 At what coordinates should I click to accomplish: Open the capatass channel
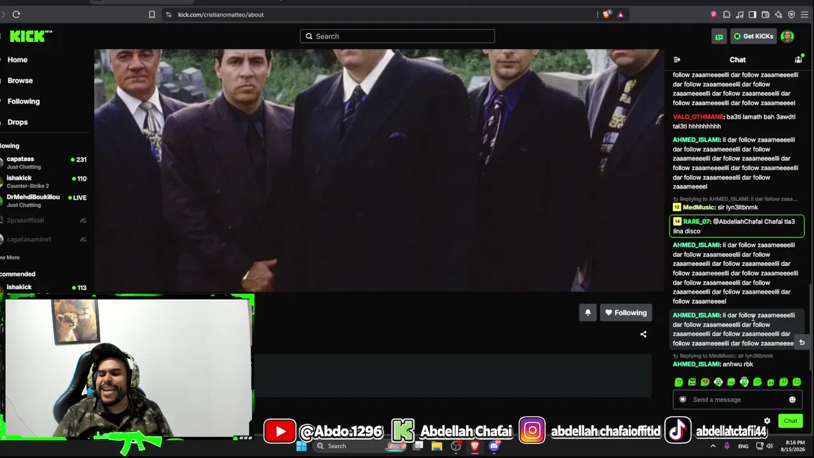[43, 162]
